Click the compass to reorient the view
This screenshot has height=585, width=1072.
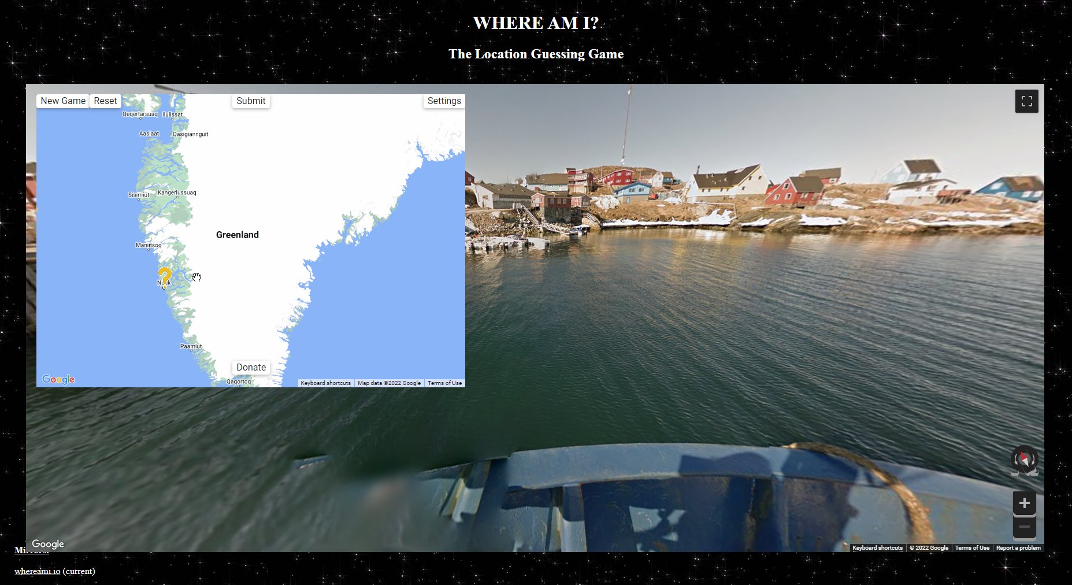1023,460
